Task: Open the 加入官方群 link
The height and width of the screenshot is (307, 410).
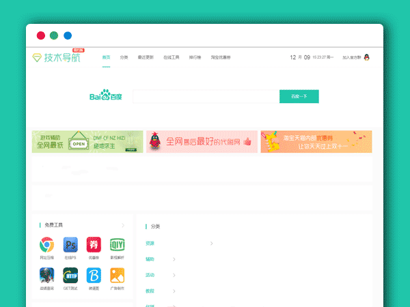Action: (351, 58)
